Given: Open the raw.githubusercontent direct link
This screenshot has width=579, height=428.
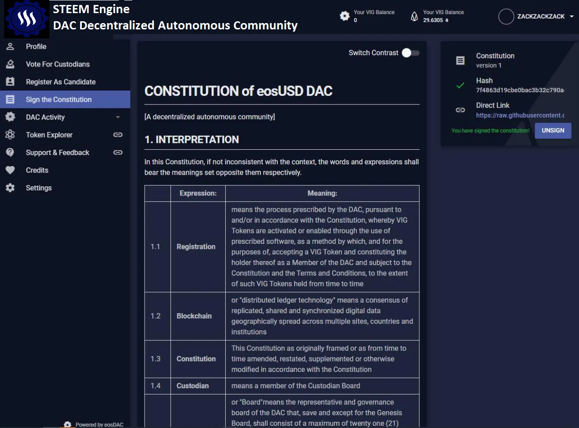Looking at the screenshot, I should coord(520,115).
